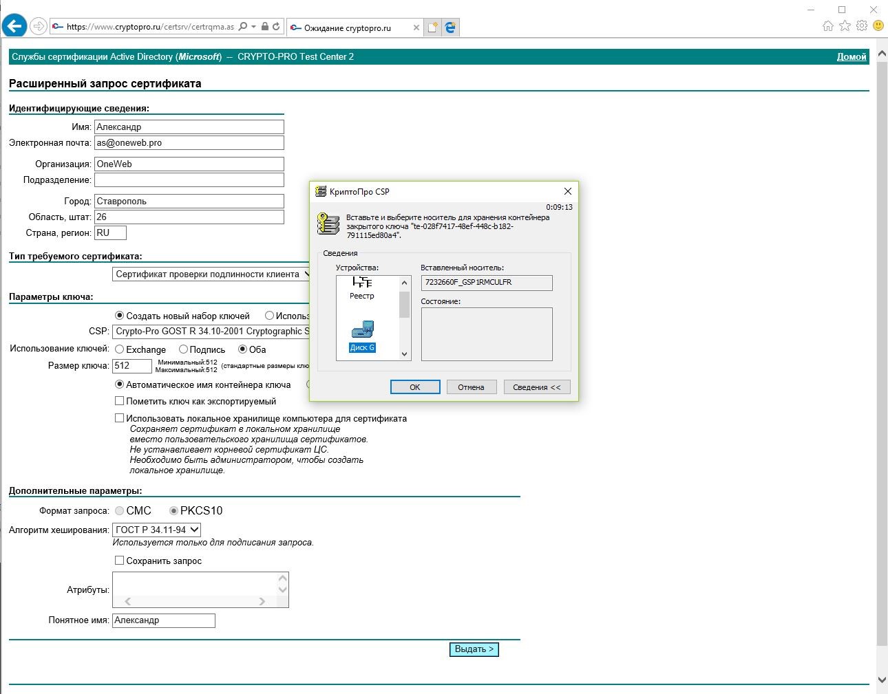Check the 'Сохранить запрос' checkbox
Image resolution: width=888 pixels, height=694 pixels.
click(119, 561)
